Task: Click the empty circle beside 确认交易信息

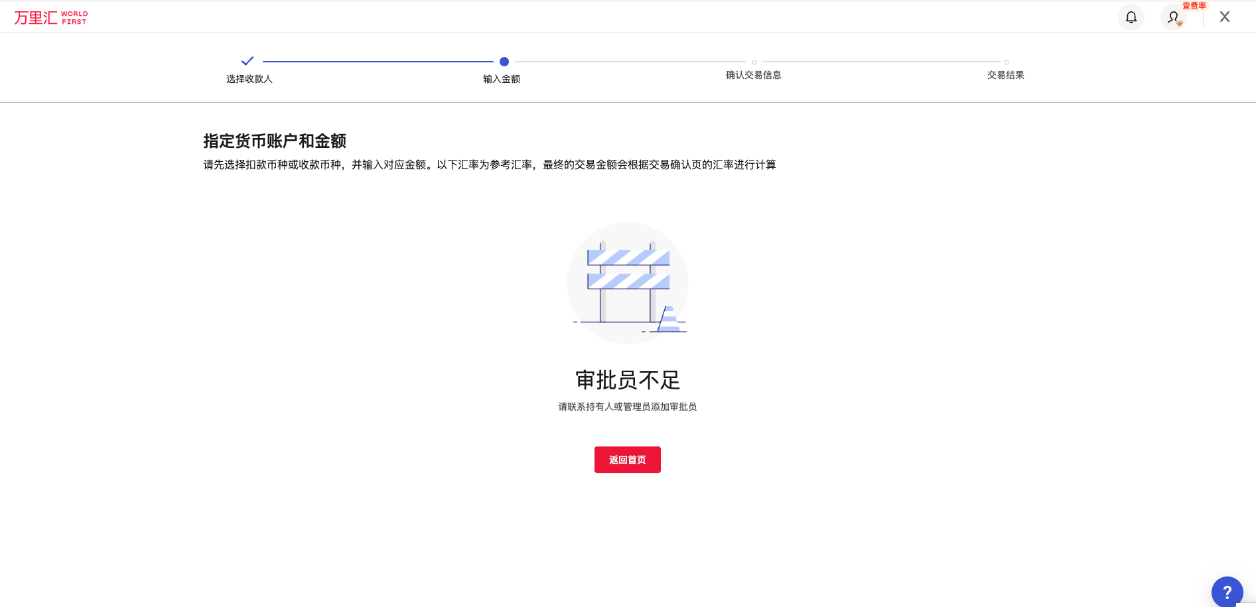Action: pos(753,62)
